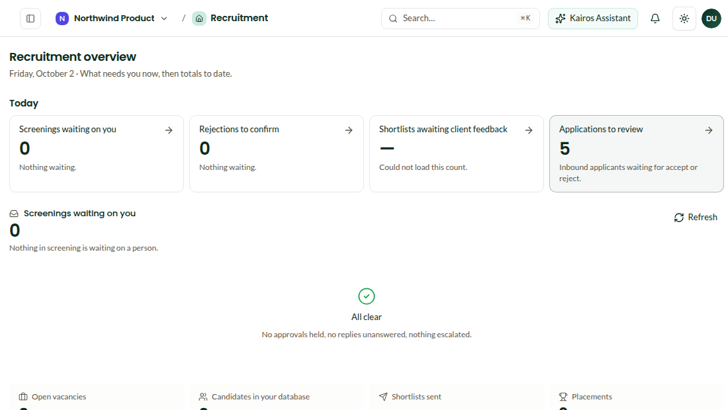
Task: Click paper plane icon for Shortlists sent
Action: point(383,397)
